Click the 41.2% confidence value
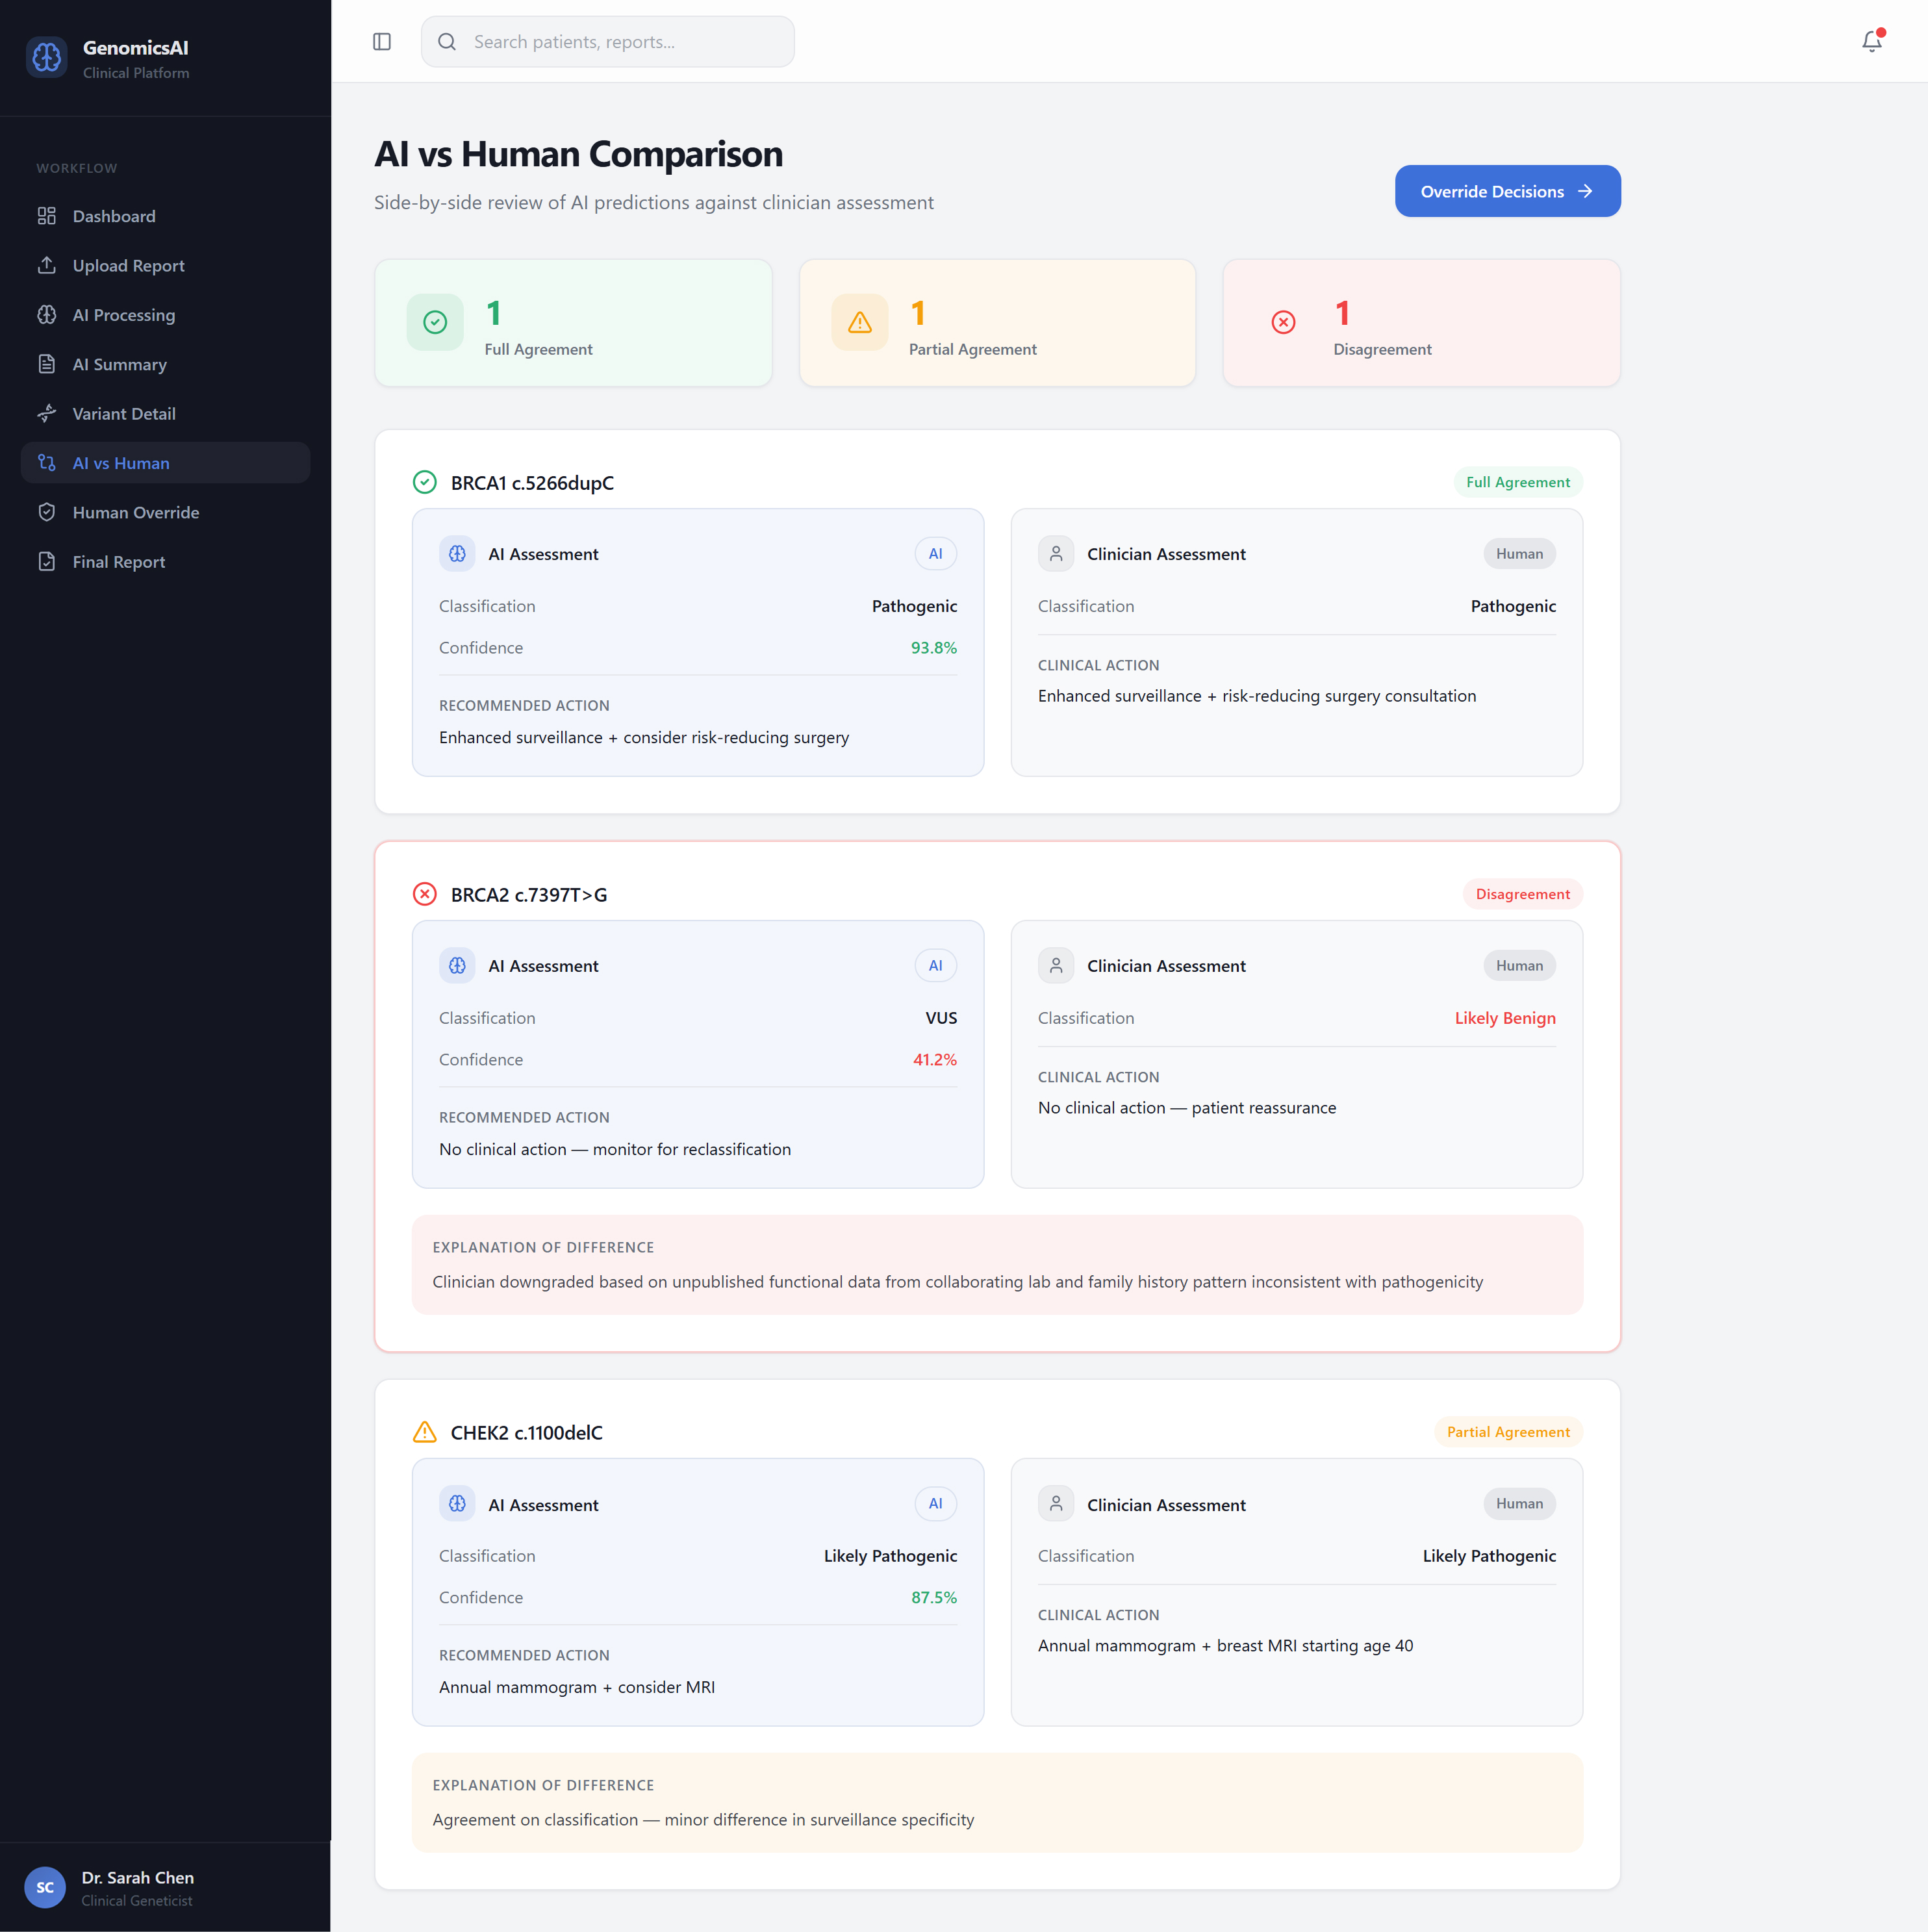Image resolution: width=1928 pixels, height=1932 pixels. (x=934, y=1060)
